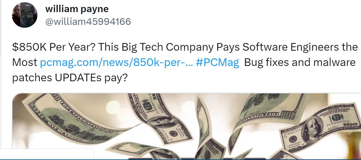The height and width of the screenshot is (160, 361).
Task: Open the @william45994166 handle
Action: point(88,22)
